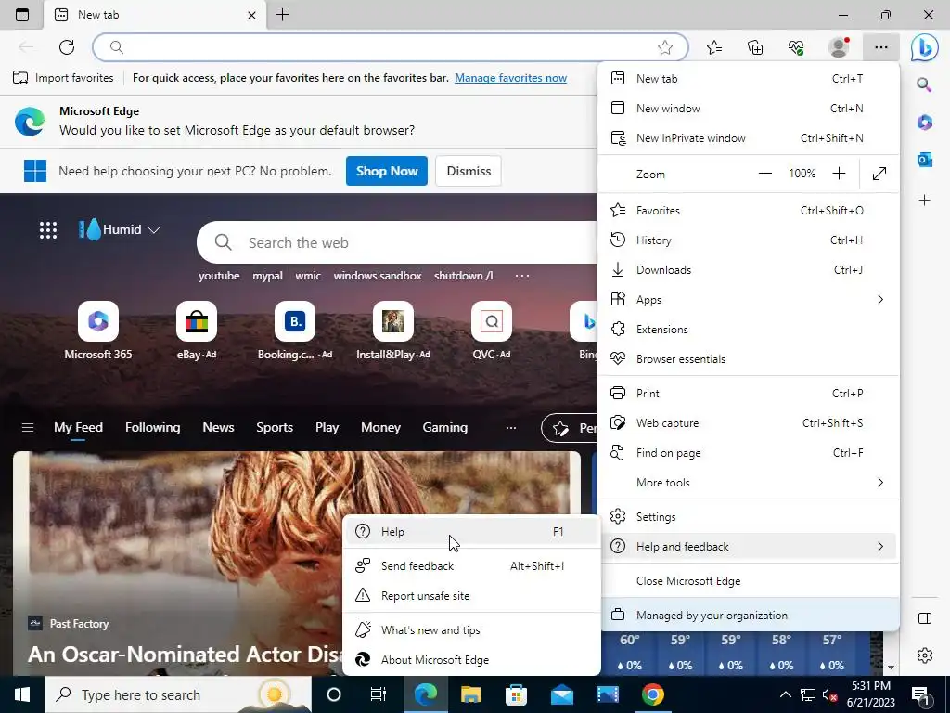Open History from menu
950x713 pixels.
[748, 240]
